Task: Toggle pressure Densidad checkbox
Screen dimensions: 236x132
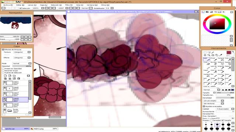Action: tap(211, 120)
